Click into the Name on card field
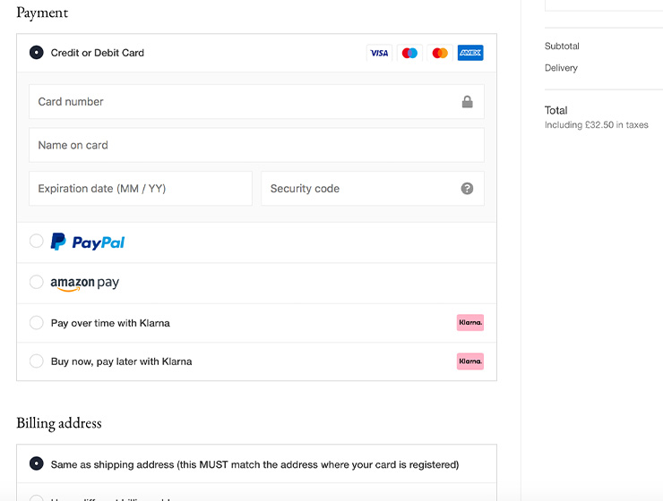 pyautogui.click(x=256, y=145)
